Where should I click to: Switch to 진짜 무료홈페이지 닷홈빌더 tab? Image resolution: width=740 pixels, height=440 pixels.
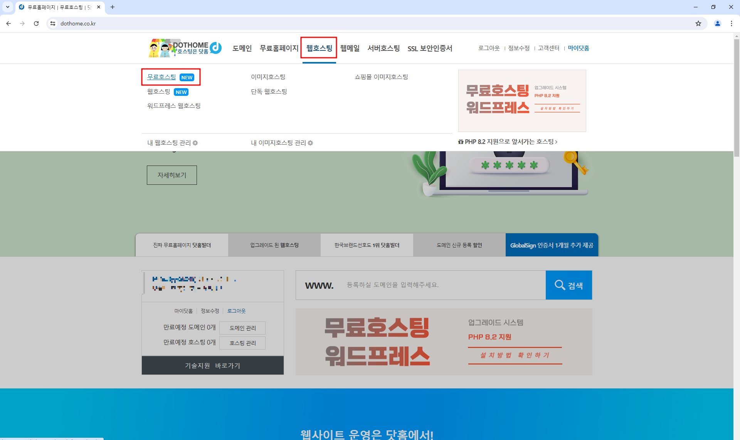pos(182,245)
